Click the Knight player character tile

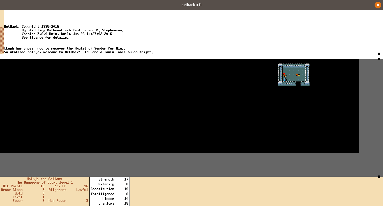coord(285,79)
